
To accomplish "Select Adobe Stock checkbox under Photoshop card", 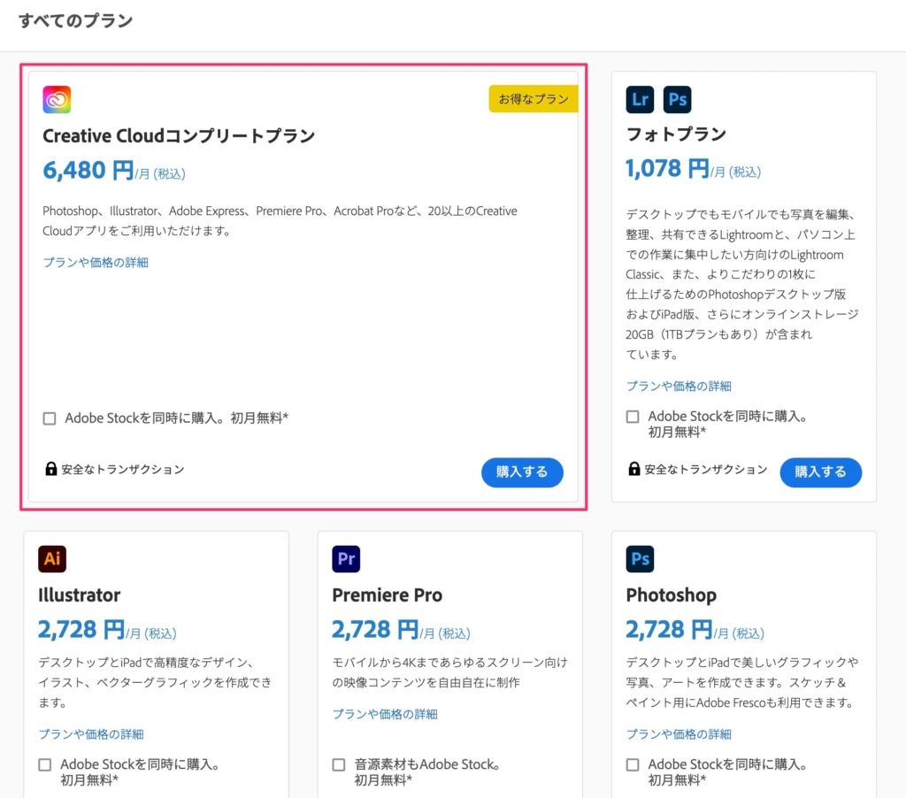I will point(633,765).
